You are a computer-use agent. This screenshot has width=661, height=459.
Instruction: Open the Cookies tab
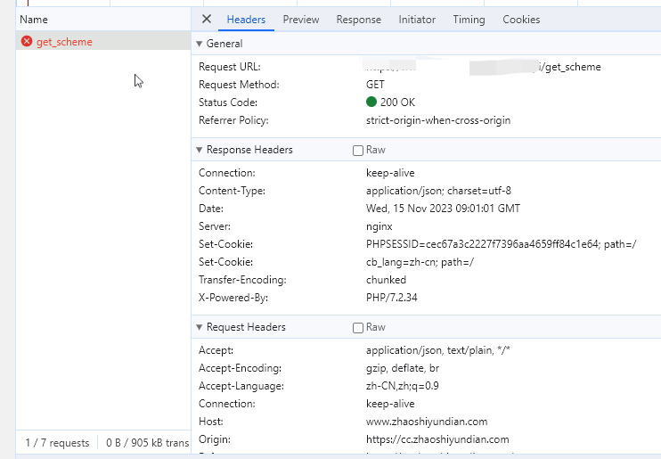(521, 20)
